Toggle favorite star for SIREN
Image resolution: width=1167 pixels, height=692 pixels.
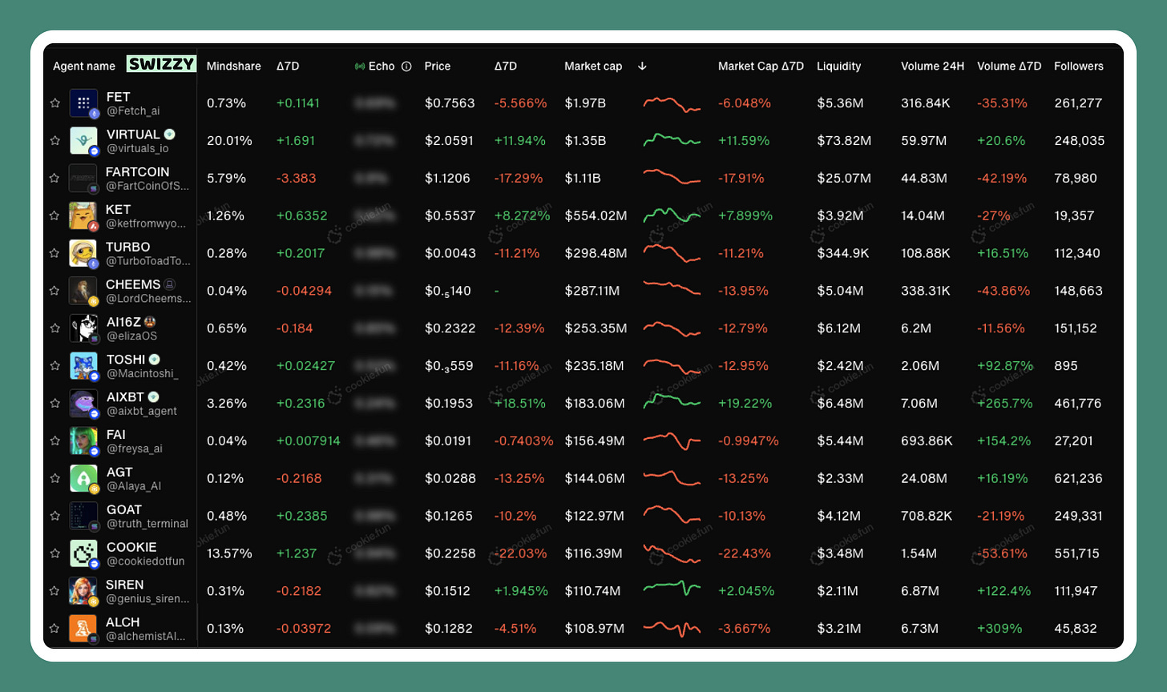pyautogui.click(x=55, y=591)
